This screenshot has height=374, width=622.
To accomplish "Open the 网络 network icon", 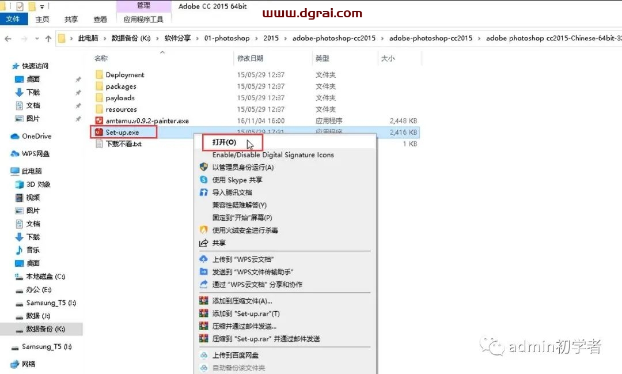I will (x=15, y=364).
